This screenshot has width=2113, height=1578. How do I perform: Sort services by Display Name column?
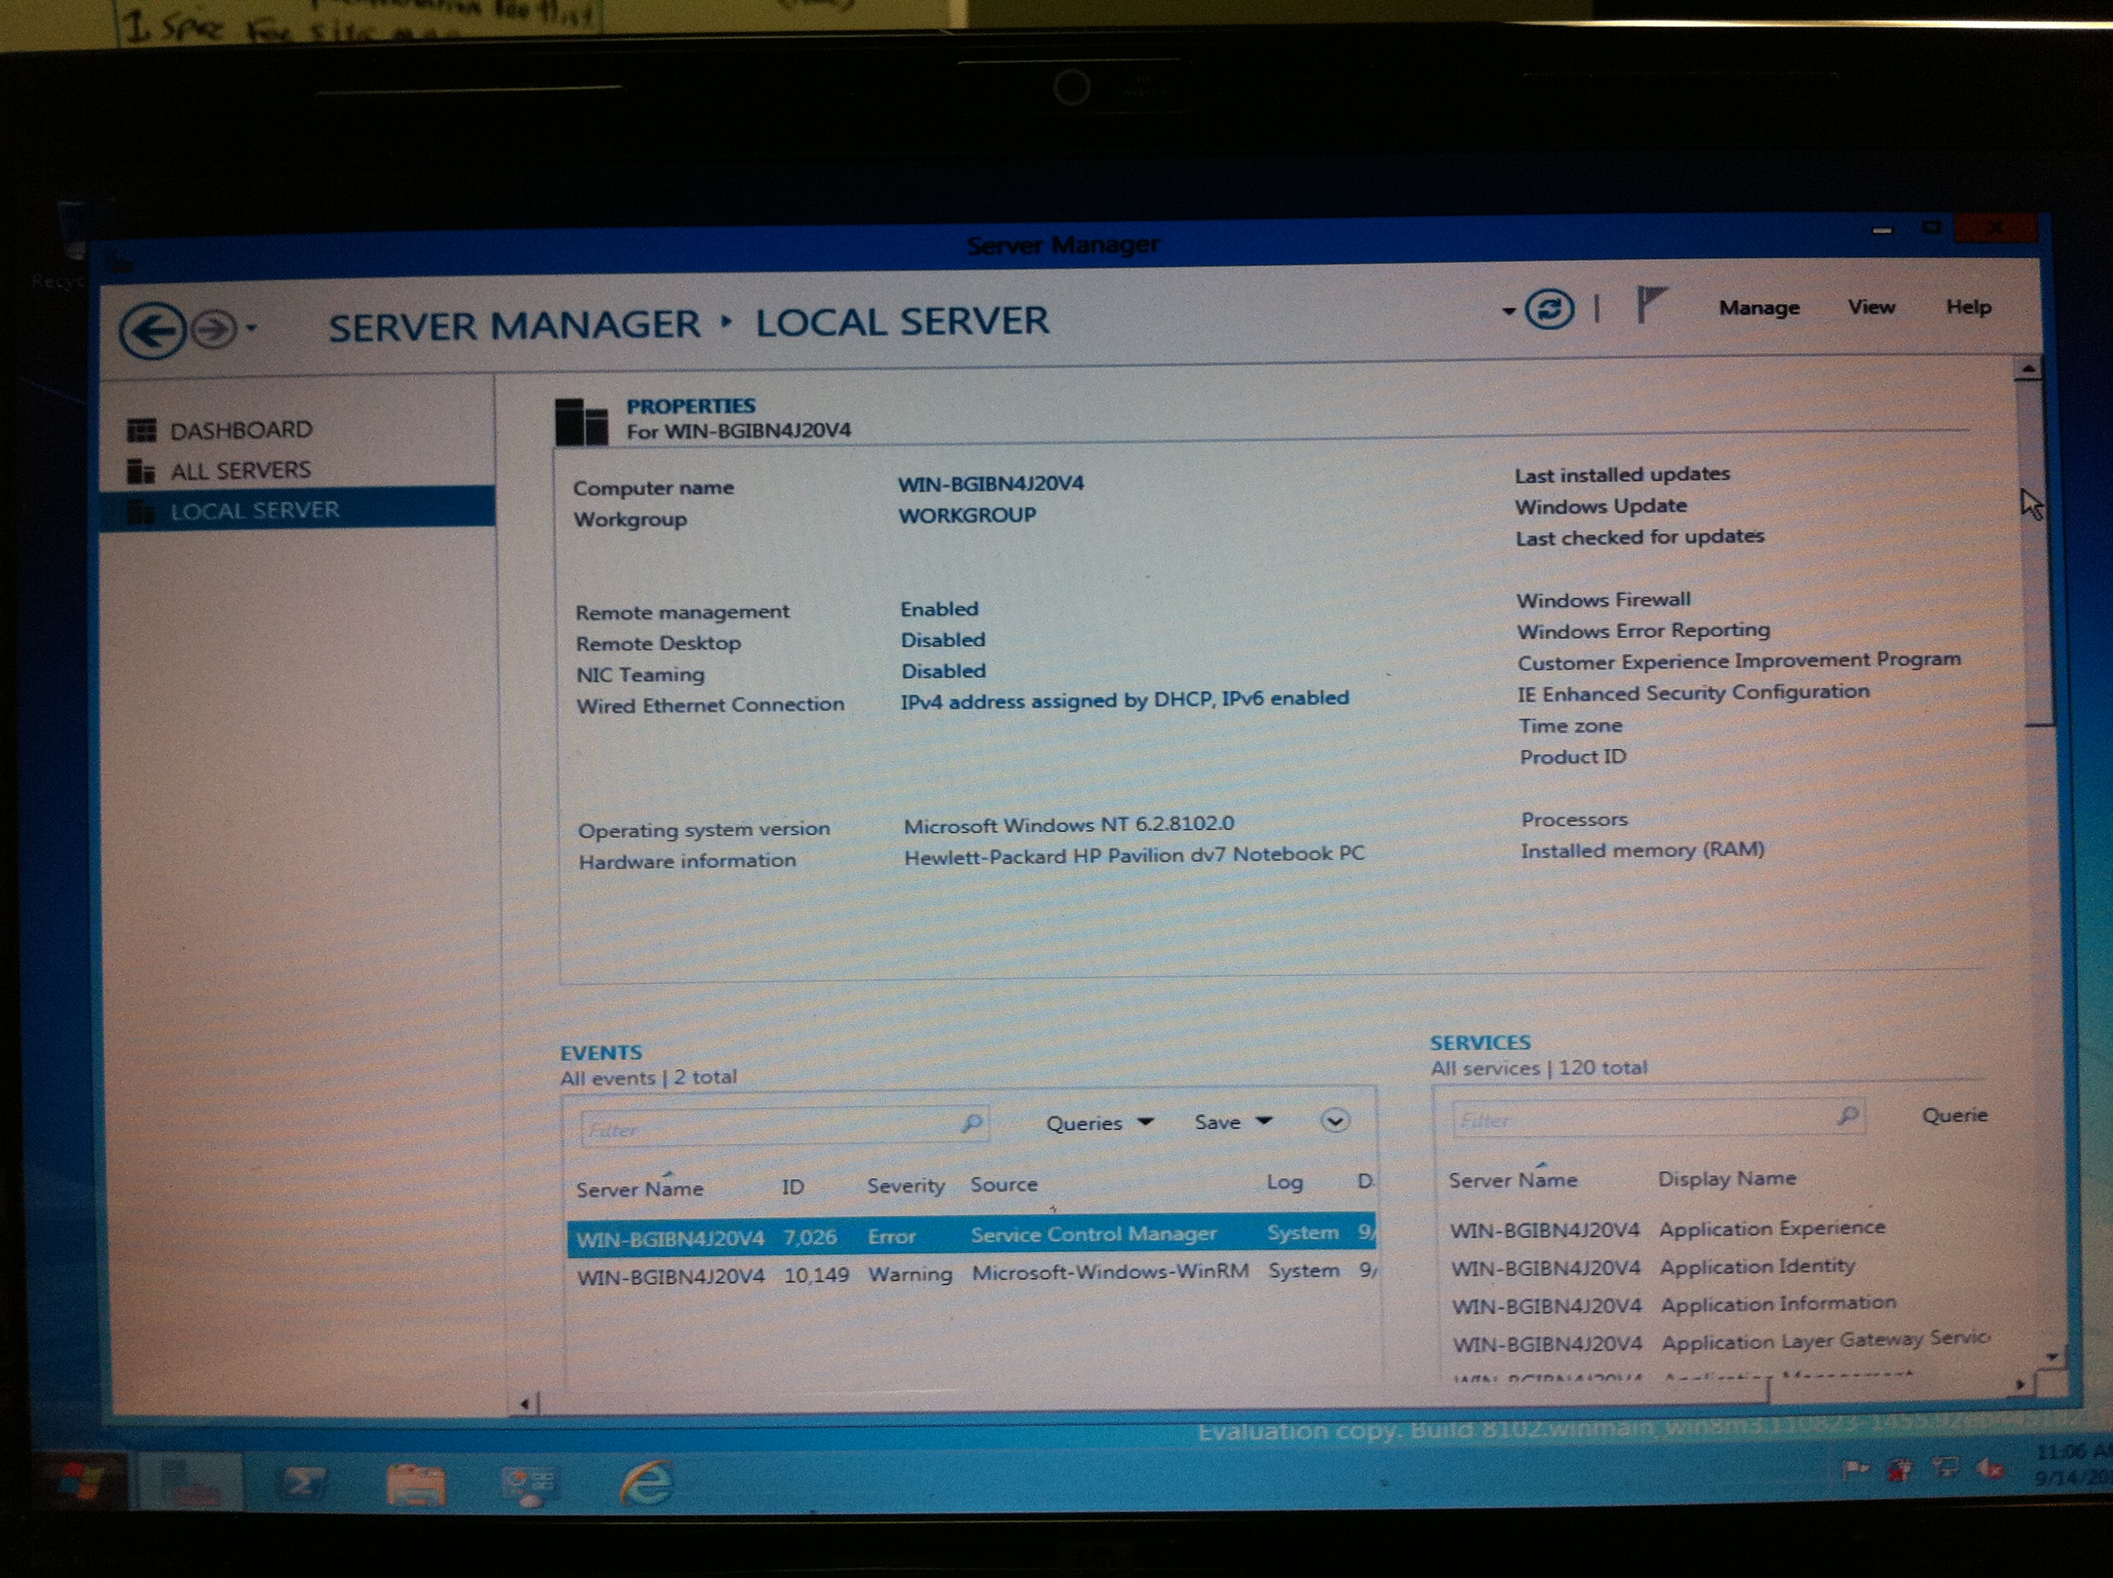pyautogui.click(x=1726, y=1179)
